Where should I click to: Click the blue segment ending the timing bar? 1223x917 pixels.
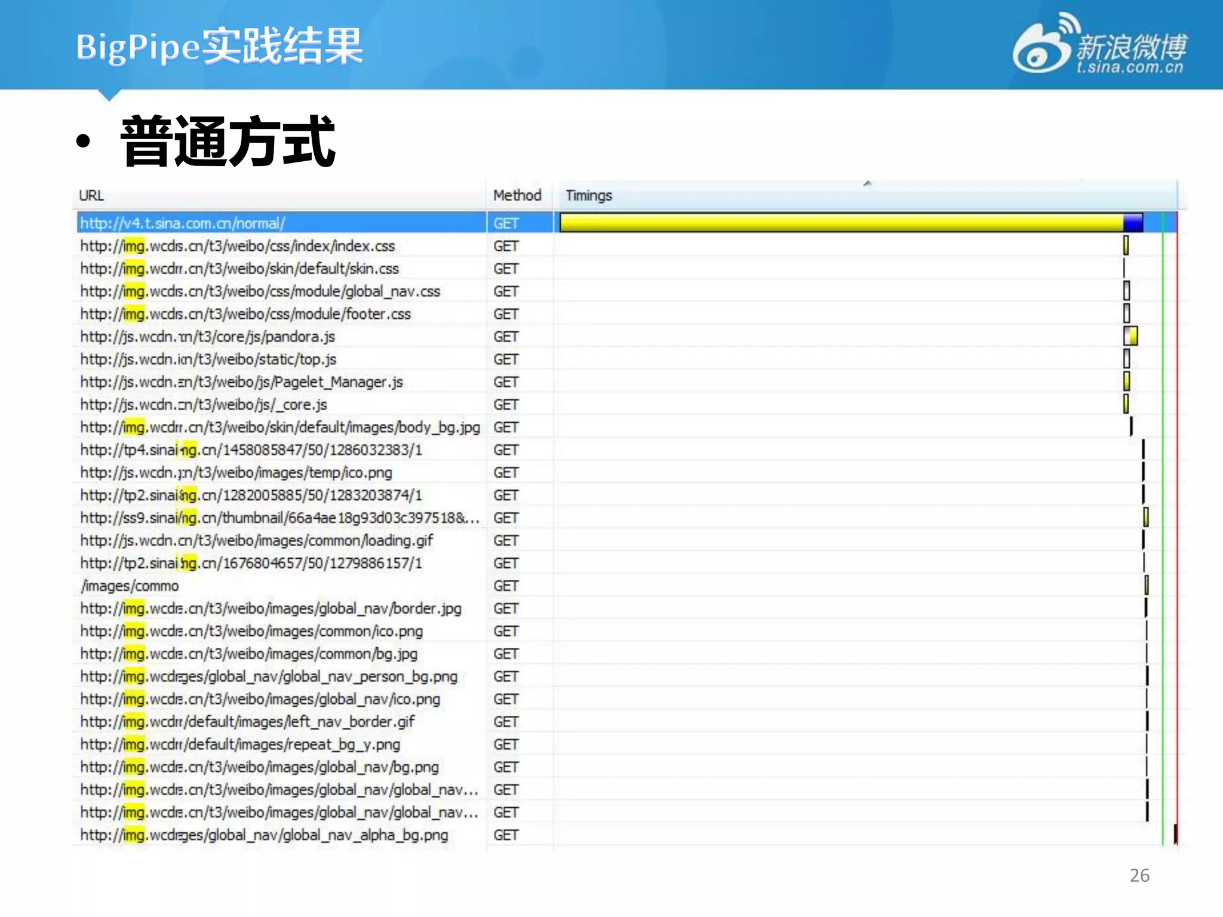(1132, 223)
